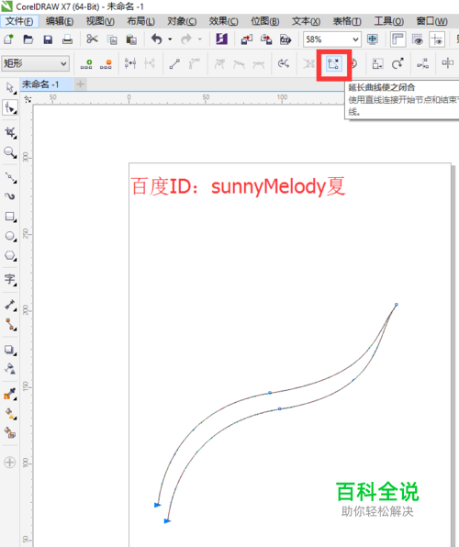Select the Polygon tool
The height and width of the screenshot is (547, 459).
(x=10, y=256)
